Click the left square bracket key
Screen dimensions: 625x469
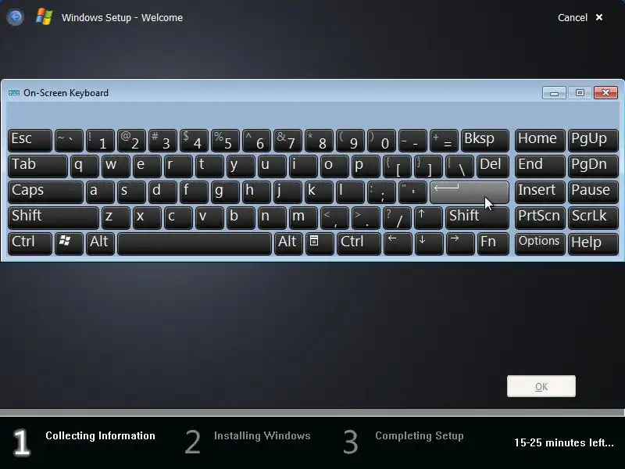click(397, 166)
